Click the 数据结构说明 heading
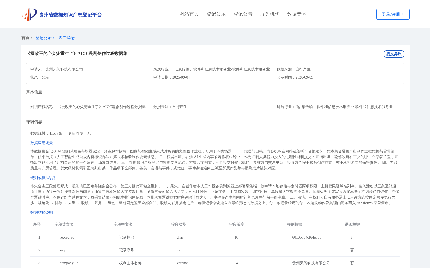 tap(42, 213)
